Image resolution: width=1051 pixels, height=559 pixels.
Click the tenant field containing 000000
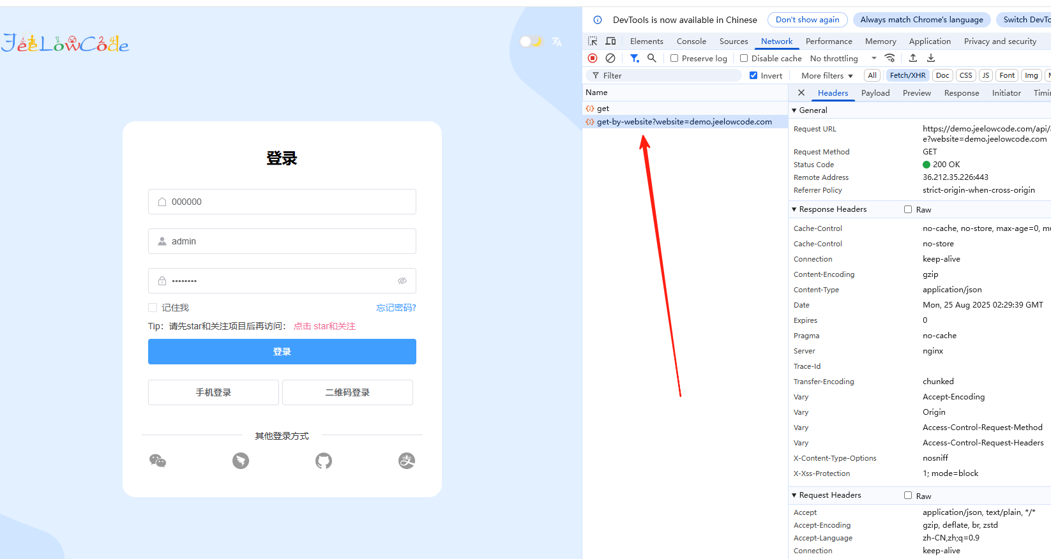click(x=282, y=202)
